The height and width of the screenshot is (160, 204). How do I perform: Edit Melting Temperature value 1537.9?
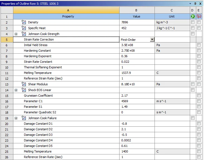tap(137, 73)
